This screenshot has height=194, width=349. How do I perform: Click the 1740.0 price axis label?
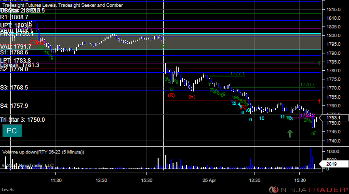pyautogui.click(x=334, y=141)
